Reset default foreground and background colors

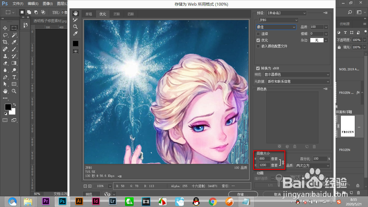6,113
